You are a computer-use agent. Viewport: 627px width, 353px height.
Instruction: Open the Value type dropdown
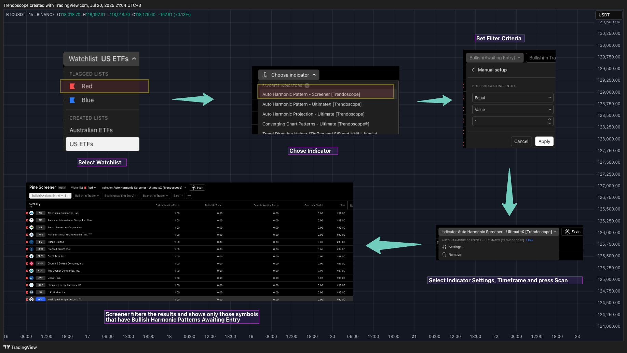(x=513, y=110)
